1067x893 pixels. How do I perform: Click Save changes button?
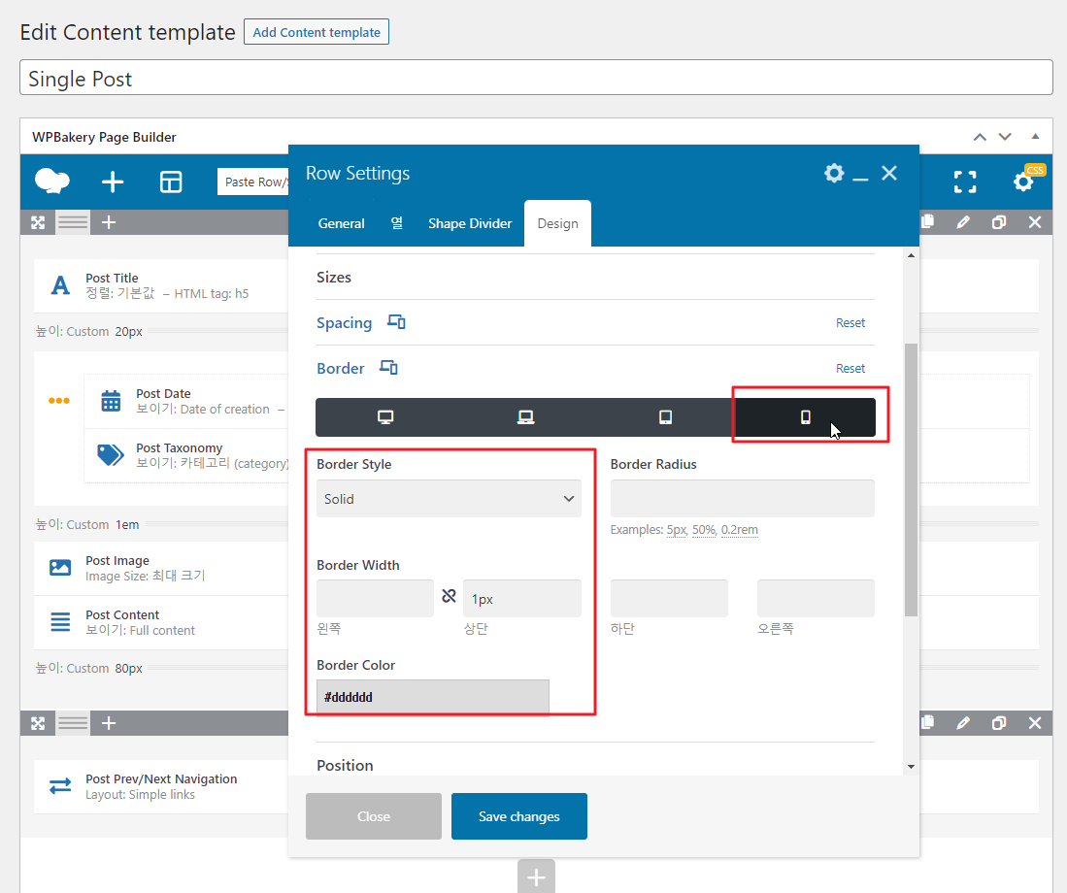[x=518, y=816]
